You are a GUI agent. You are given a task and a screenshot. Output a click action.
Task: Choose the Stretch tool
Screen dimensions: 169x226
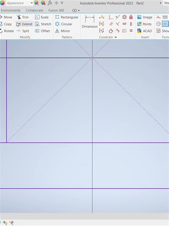(43, 24)
